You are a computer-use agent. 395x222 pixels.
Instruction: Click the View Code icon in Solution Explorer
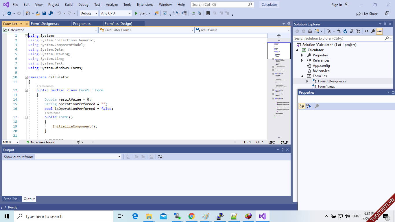(366, 31)
